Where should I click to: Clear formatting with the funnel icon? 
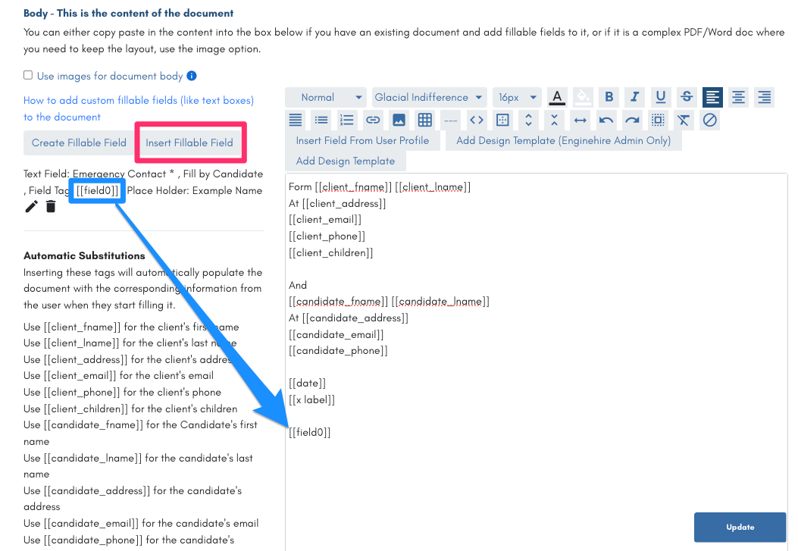pyautogui.click(x=683, y=120)
